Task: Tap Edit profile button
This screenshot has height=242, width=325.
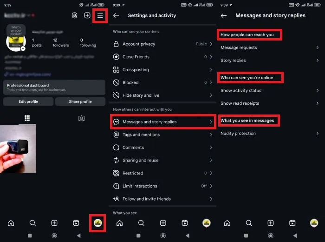Action: click(x=28, y=101)
